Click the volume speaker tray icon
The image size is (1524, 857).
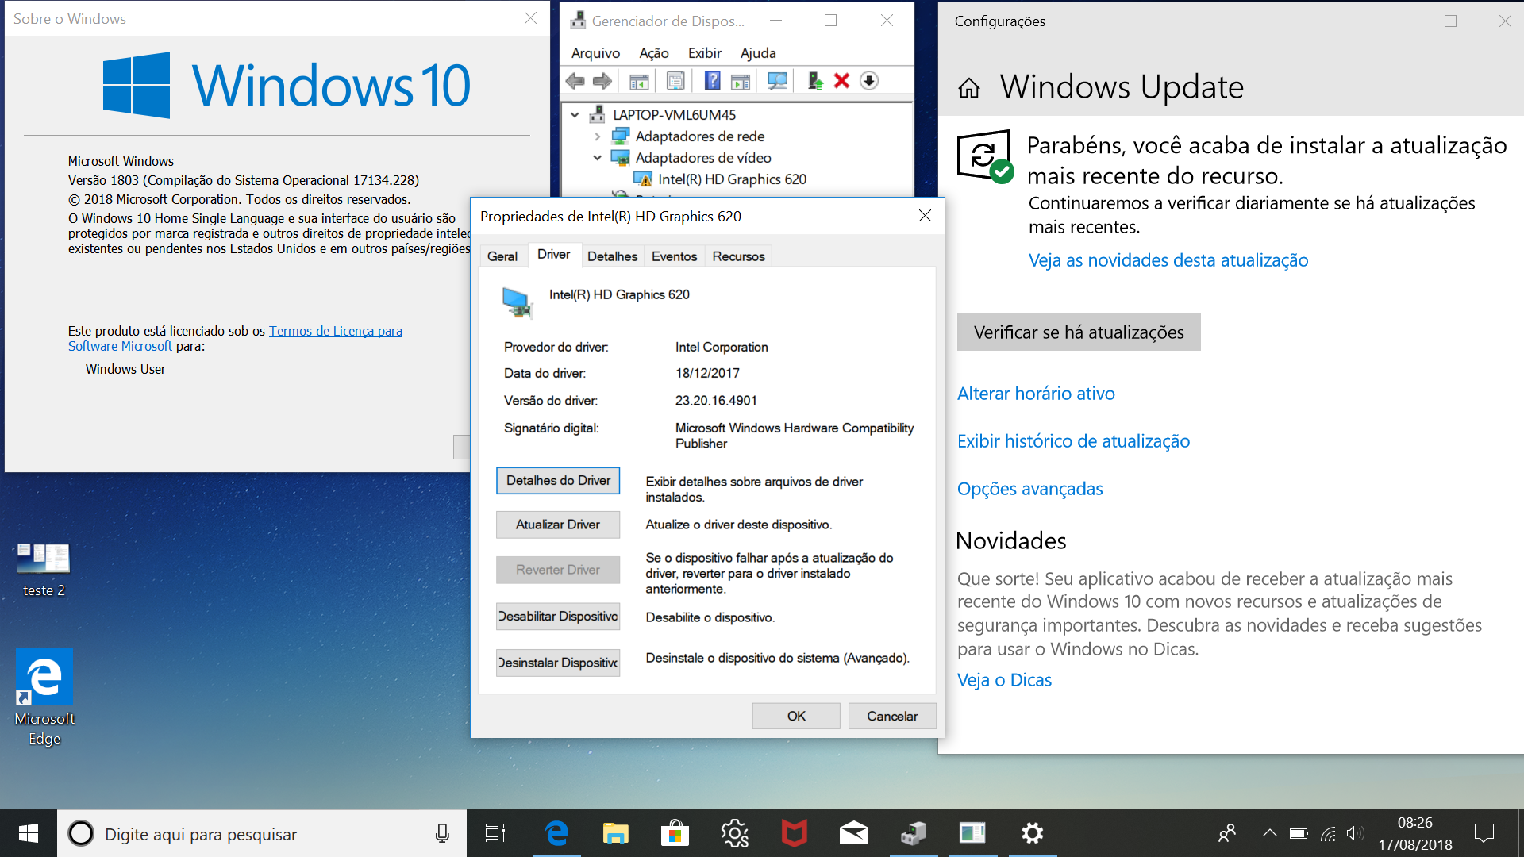click(1356, 833)
